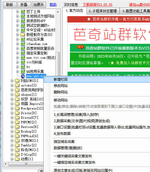Screen dimensions: 150x172
Task: Expand the 织梦 系统[10] tree node
Action: pyautogui.click(x=12, y=99)
